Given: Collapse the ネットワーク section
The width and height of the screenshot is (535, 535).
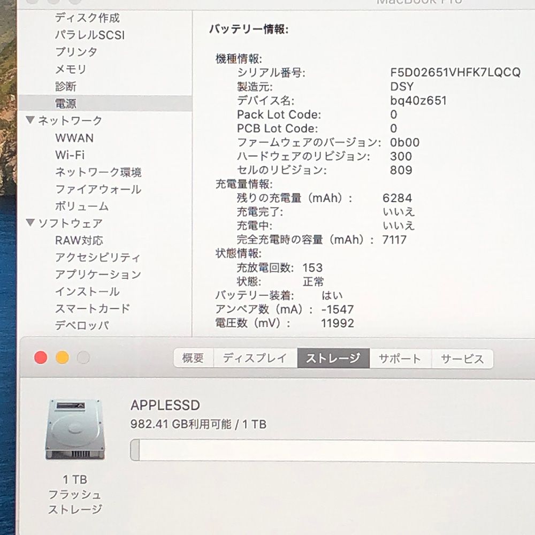Looking at the screenshot, I should point(30,120).
